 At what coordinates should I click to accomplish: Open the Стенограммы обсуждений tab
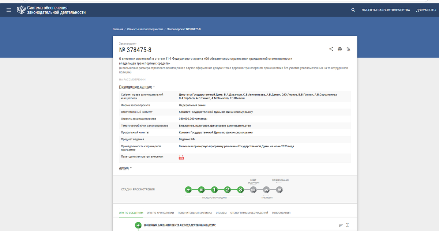coord(249,213)
